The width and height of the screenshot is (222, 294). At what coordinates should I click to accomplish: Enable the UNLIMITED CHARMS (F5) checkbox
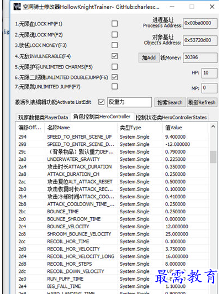[114, 66]
